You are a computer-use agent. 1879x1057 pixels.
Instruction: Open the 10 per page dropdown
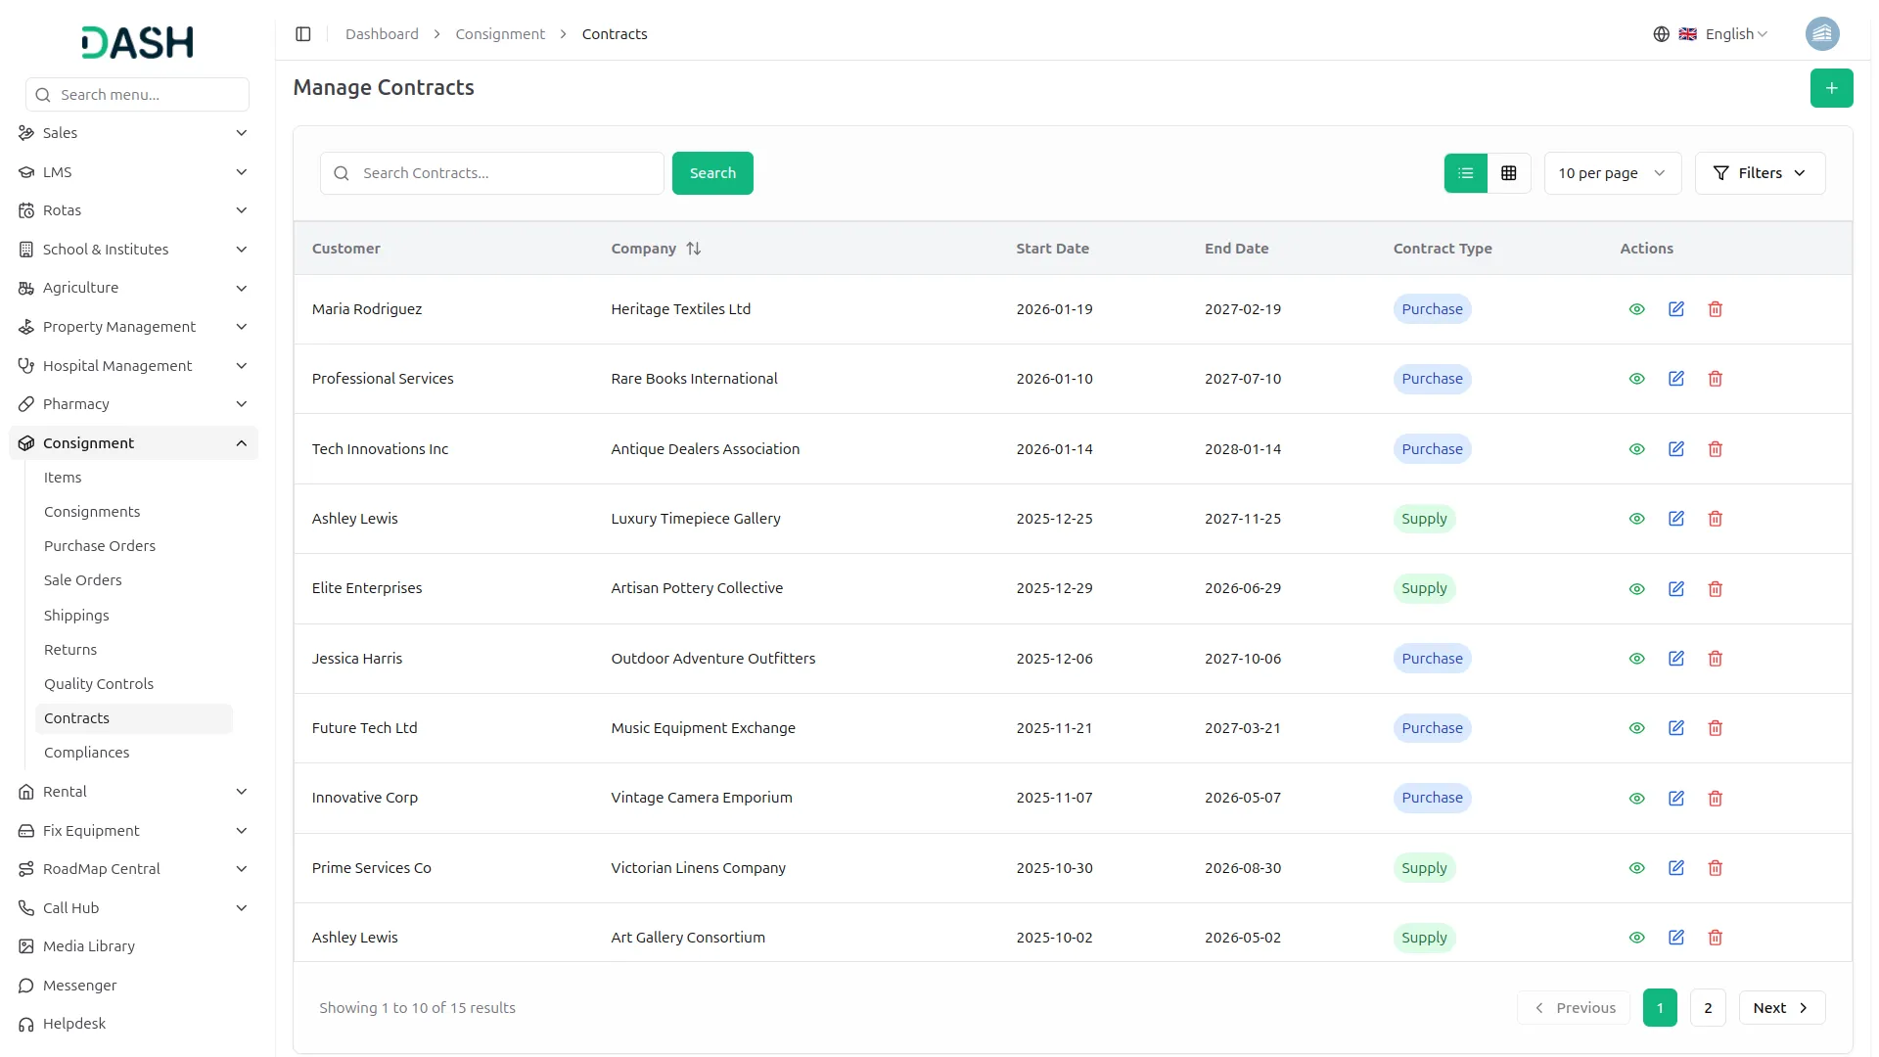[1612, 173]
